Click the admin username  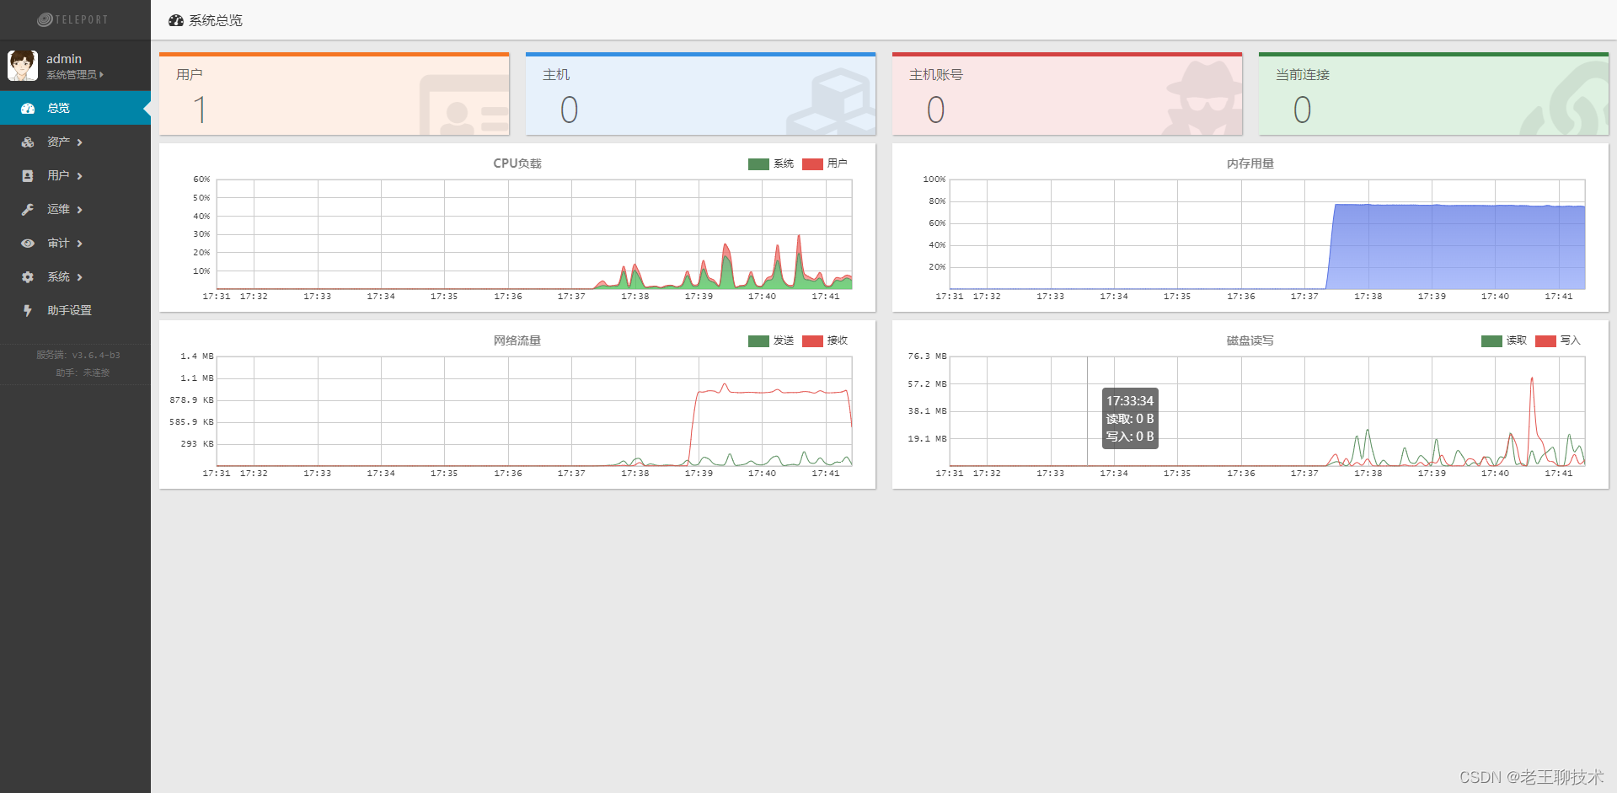tap(64, 59)
